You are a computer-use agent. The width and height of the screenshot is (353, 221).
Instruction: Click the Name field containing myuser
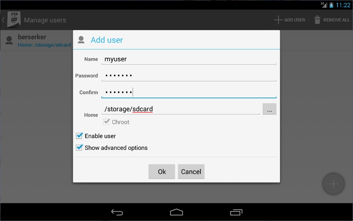(189, 59)
